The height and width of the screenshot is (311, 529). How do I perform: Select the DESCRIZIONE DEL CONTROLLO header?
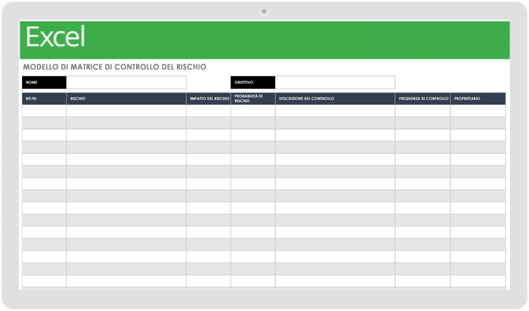pyautogui.click(x=335, y=99)
